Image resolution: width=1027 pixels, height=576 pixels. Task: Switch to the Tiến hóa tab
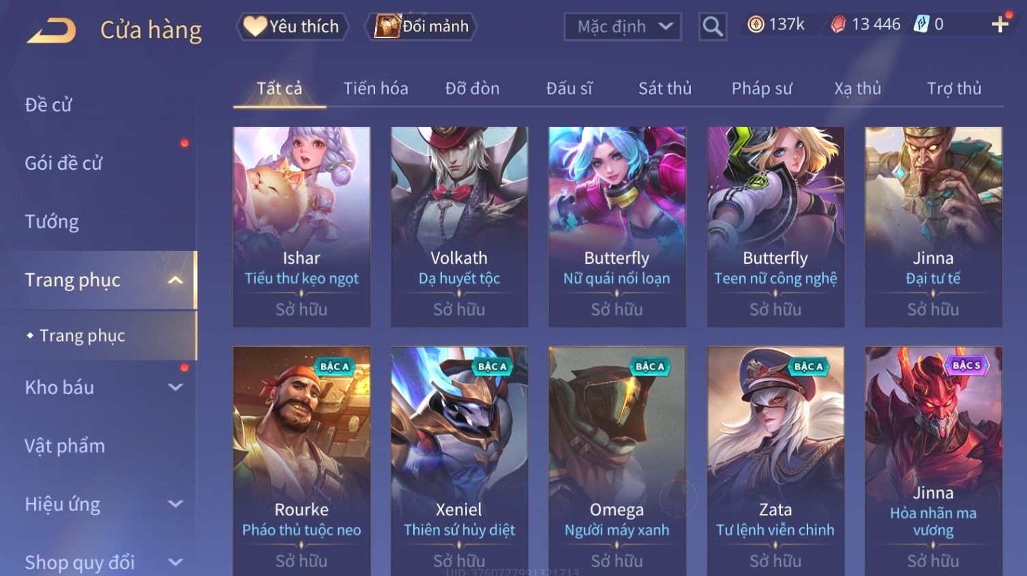376,89
